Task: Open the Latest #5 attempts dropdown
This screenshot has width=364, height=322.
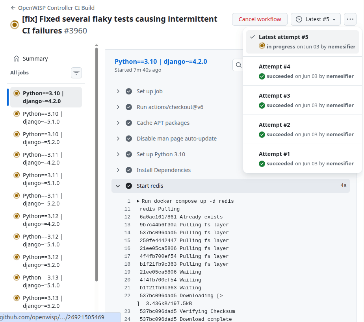Action: pyautogui.click(x=316, y=19)
